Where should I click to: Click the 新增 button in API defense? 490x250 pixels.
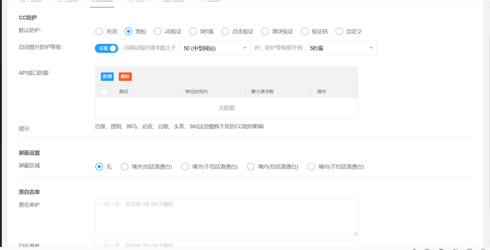point(107,77)
